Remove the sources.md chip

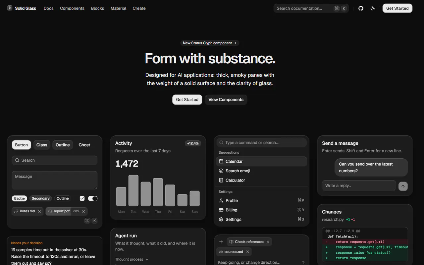click(x=247, y=252)
